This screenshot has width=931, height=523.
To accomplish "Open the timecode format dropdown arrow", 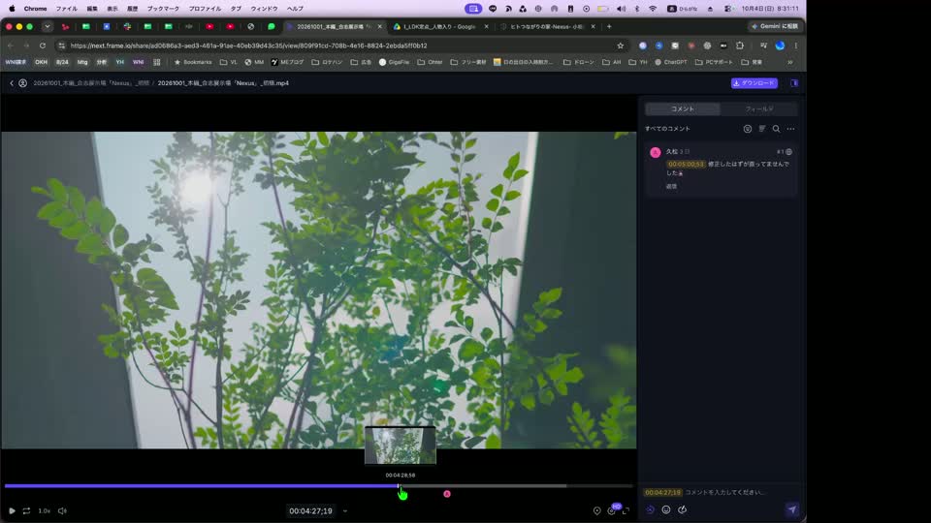I will 345,511.
